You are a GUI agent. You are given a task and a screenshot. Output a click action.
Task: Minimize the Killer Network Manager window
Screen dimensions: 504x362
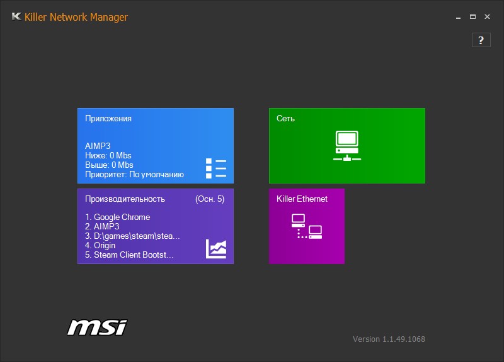coord(459,17)
